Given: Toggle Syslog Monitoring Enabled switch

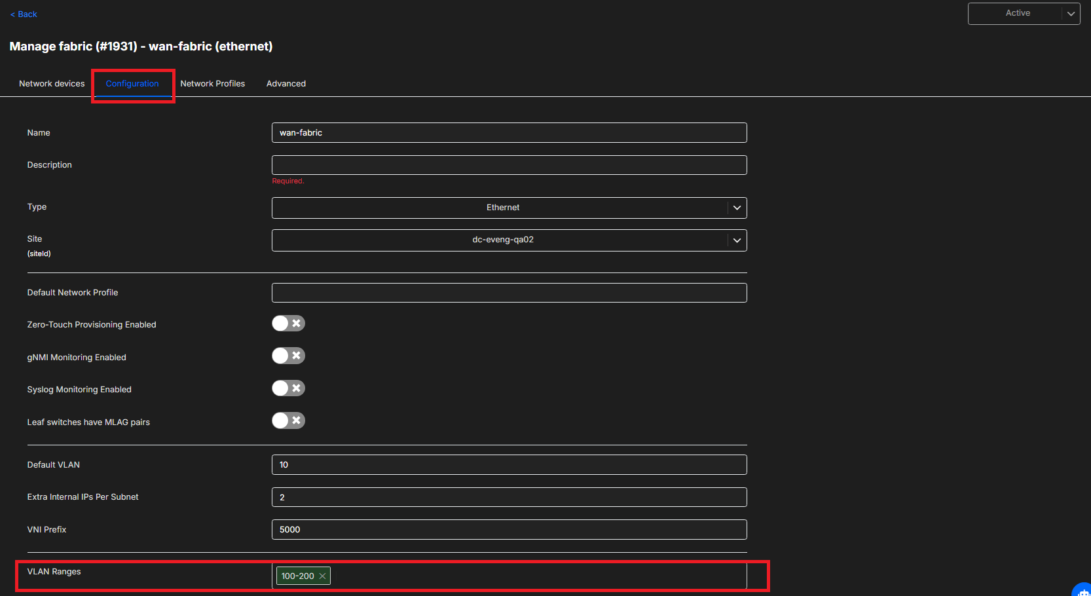Looking at the screenshot, I should (x=288, y=388).
